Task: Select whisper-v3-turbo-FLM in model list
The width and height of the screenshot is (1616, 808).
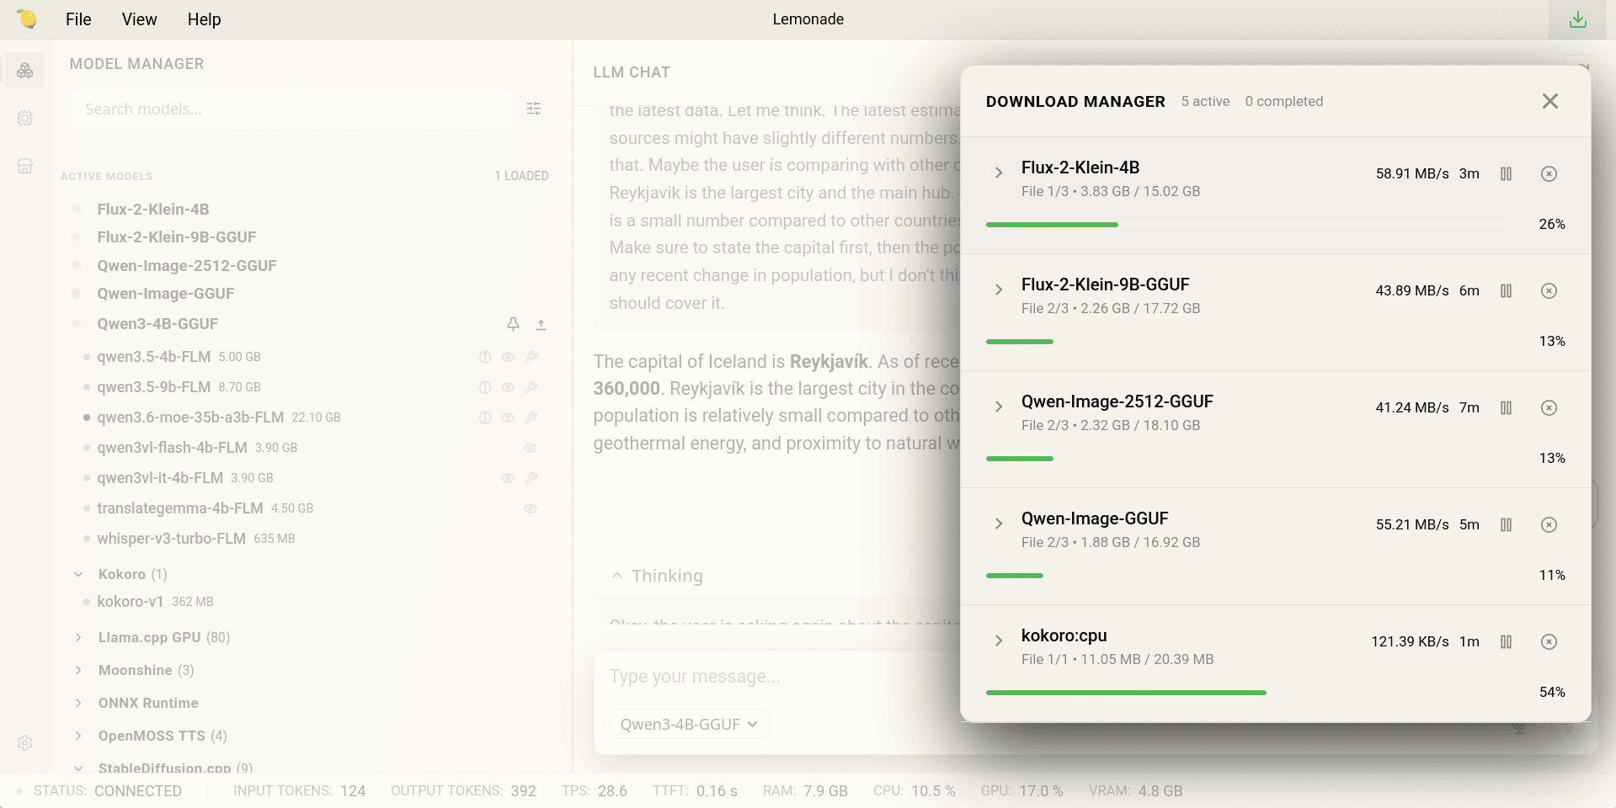Action: click(x=172, y=539)
